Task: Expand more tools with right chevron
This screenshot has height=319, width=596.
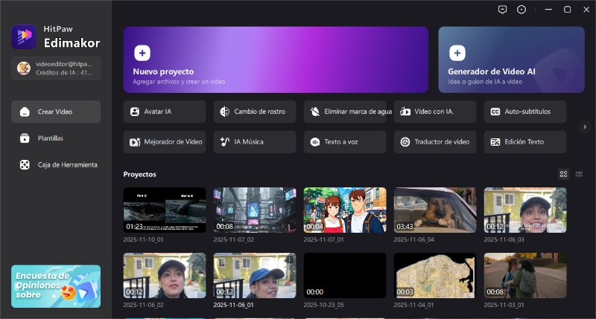Action: (585, 126)
